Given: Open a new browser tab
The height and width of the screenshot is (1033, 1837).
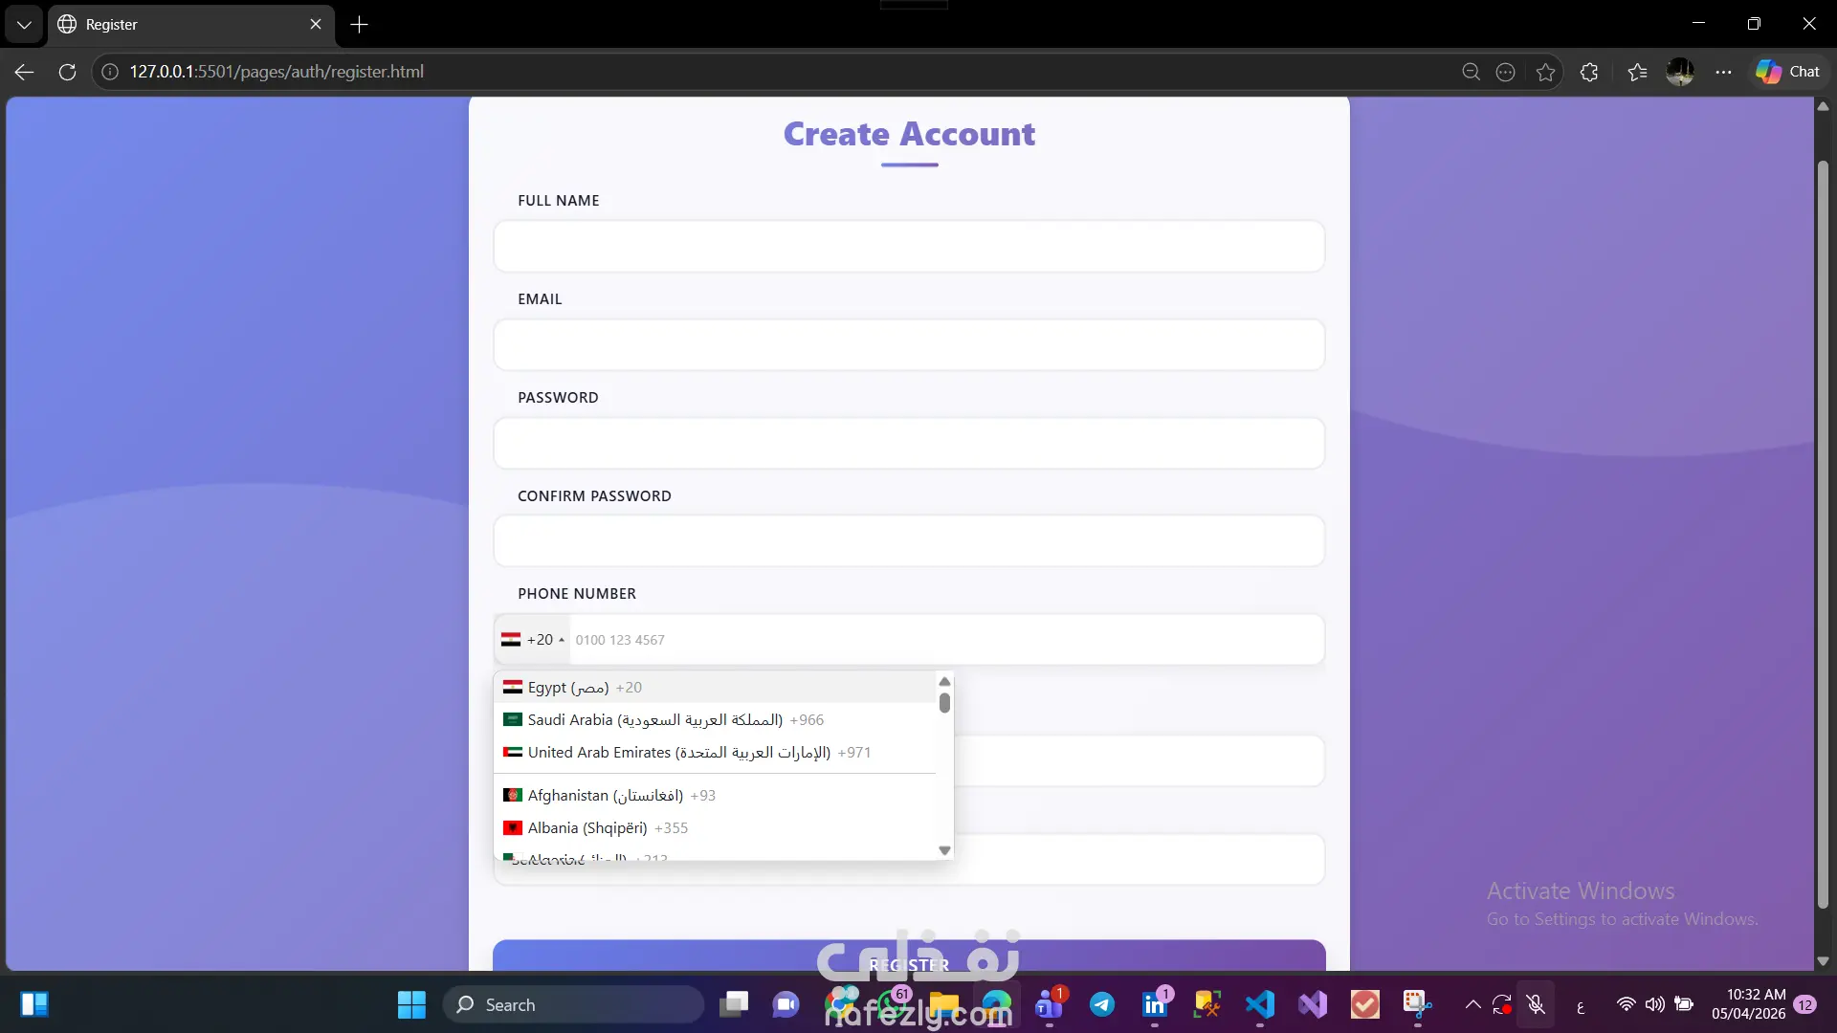Looking at the screenshot, I should [x=360, y=24].
